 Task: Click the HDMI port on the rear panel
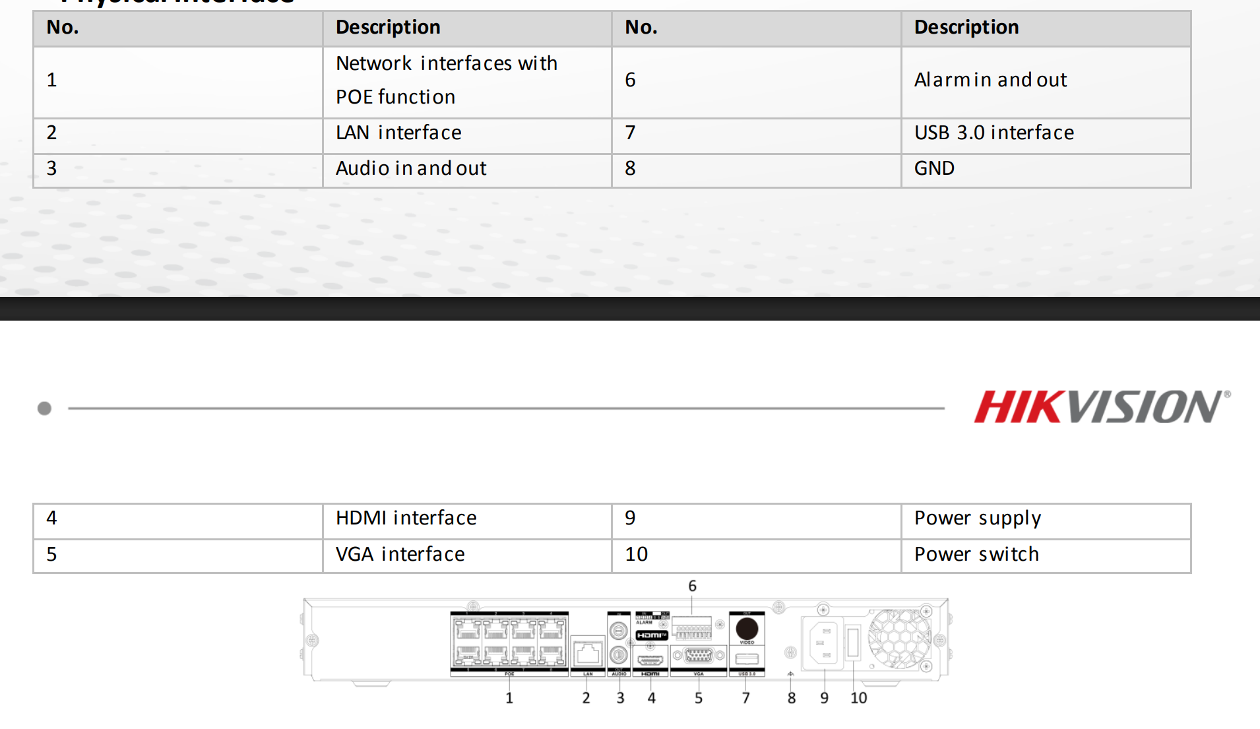tap(650, 660)
